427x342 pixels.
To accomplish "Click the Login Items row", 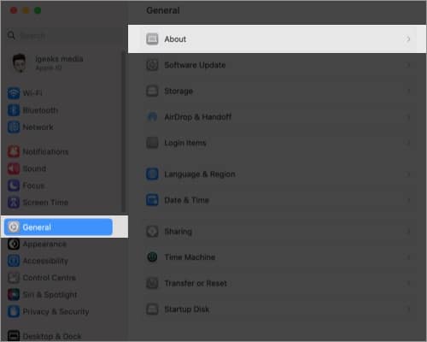I will [278, 143].
